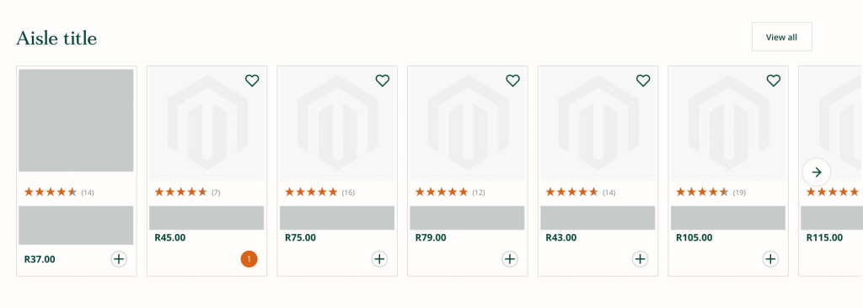
Task: Open the View all button
Action: [x=781, y=37]
